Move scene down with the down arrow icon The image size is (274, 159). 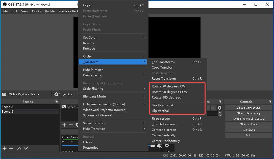point(26,148)
